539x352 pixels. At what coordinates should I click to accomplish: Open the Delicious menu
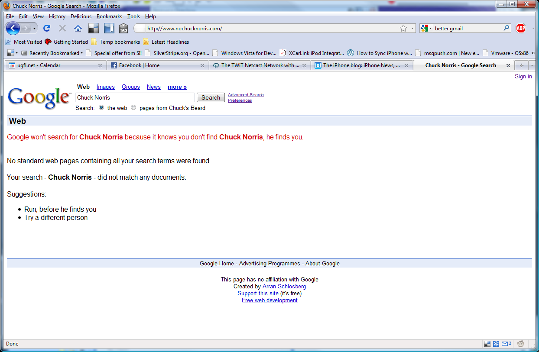(81, 16)
